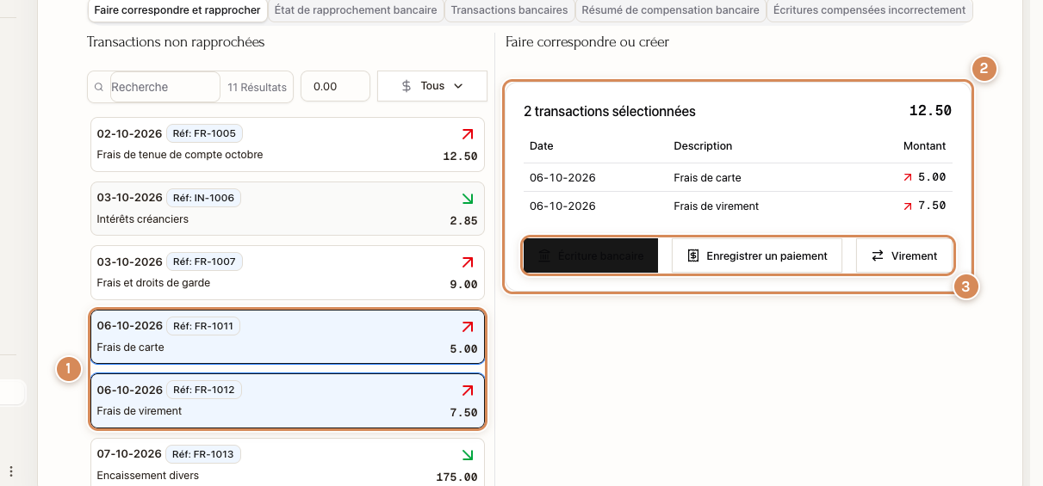Click the Description column header
1043x486 pixels.
tap(703, 146)
